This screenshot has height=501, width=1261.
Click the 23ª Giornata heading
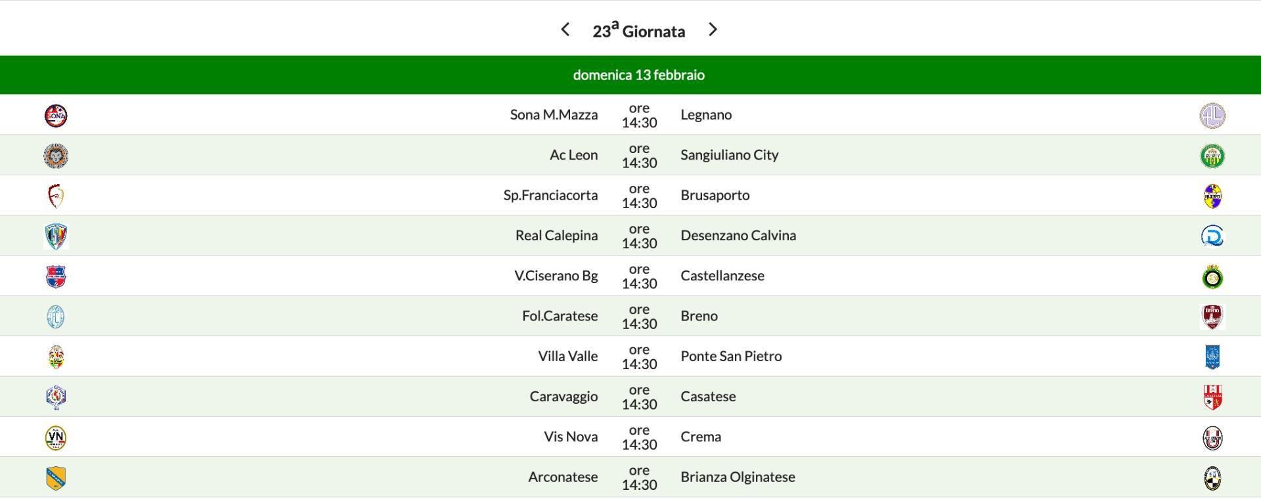pyautogui.click(x=638, y=31)
